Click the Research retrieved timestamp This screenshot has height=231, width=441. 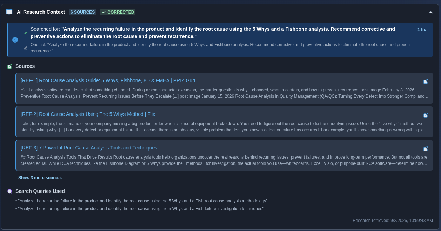point(393,220)
